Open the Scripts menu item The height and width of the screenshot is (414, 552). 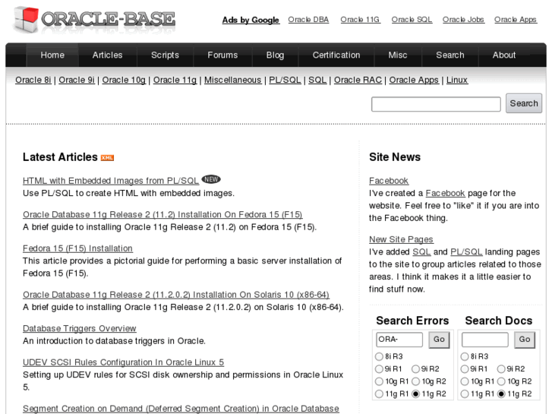click(x=165, y=55)
